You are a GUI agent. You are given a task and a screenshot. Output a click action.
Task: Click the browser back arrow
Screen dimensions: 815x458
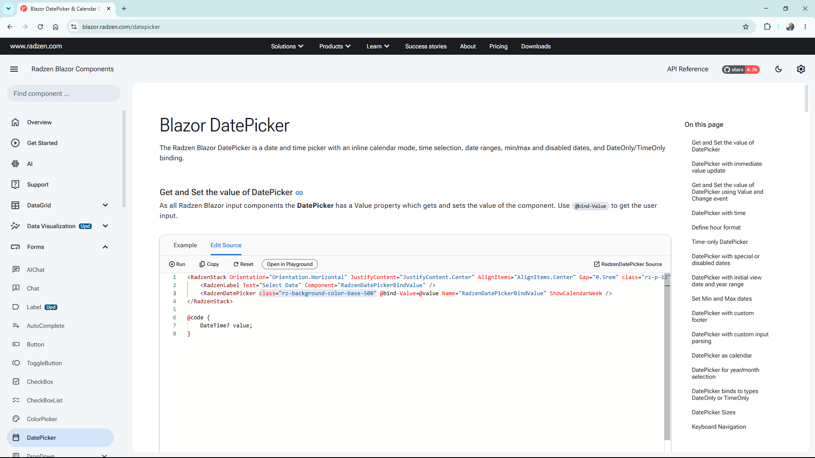coord(10,27)
